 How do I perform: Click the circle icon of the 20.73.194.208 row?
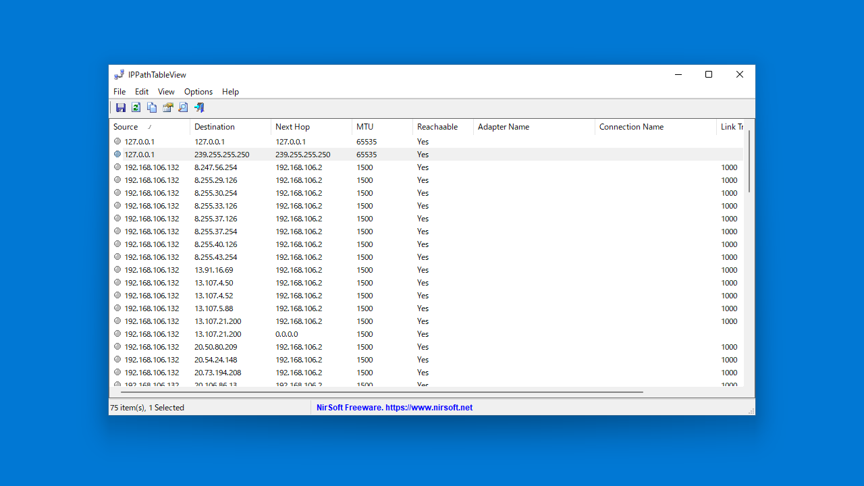point(117,372)
